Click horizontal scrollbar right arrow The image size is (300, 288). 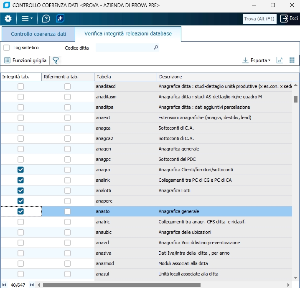pos(288,285)
